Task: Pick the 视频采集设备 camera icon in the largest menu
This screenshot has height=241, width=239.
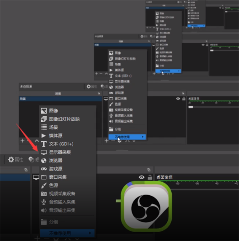Action: [x=44, y=194]
